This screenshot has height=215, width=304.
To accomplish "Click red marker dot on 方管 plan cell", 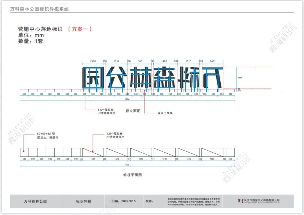I will pos(24,151).
